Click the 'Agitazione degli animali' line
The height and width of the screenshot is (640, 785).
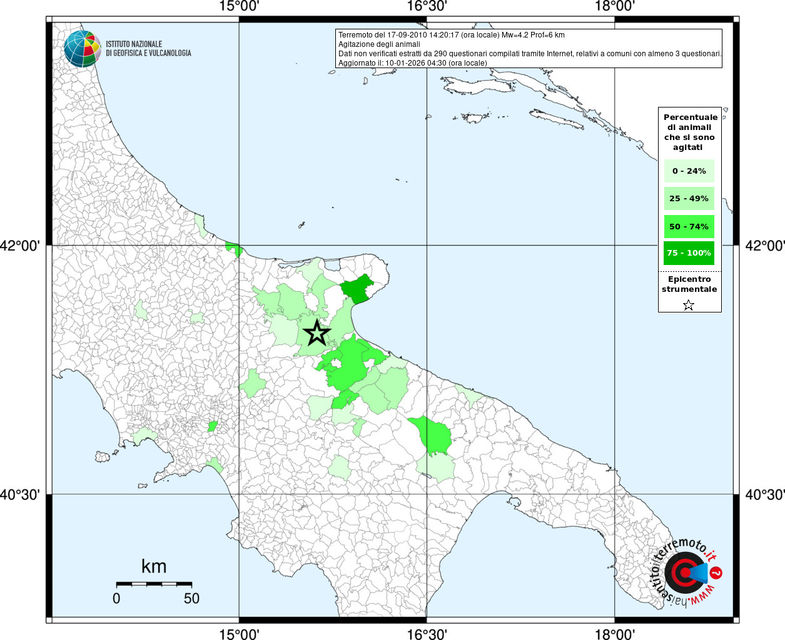pyautogui.click(x=379, y=44)
